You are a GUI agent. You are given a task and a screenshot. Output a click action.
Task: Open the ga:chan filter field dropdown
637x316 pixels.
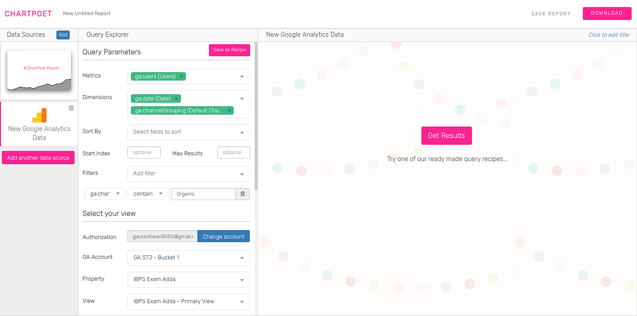(x=106, y=194)
